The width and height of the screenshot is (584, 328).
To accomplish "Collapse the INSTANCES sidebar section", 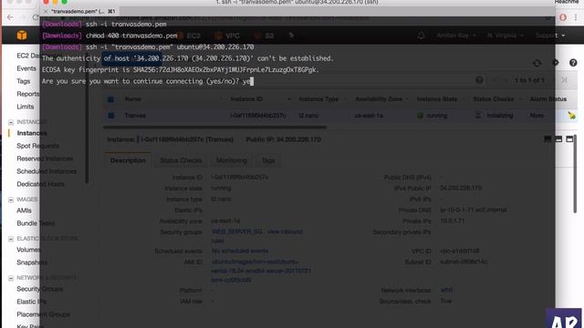I will pos(11,122).
